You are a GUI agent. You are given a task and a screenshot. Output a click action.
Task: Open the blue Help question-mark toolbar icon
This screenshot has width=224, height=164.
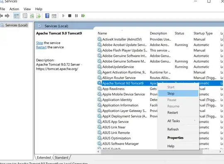47,16
